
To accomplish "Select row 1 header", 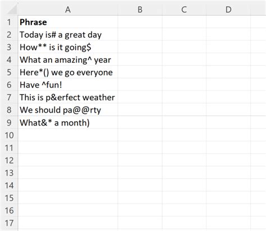I will (x=9, y=22).
